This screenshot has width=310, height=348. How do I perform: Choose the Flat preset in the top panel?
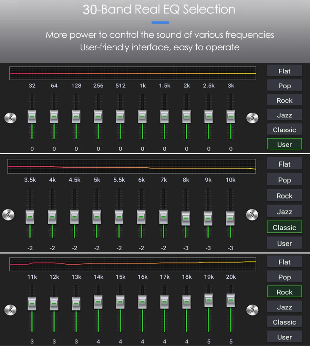284,71
